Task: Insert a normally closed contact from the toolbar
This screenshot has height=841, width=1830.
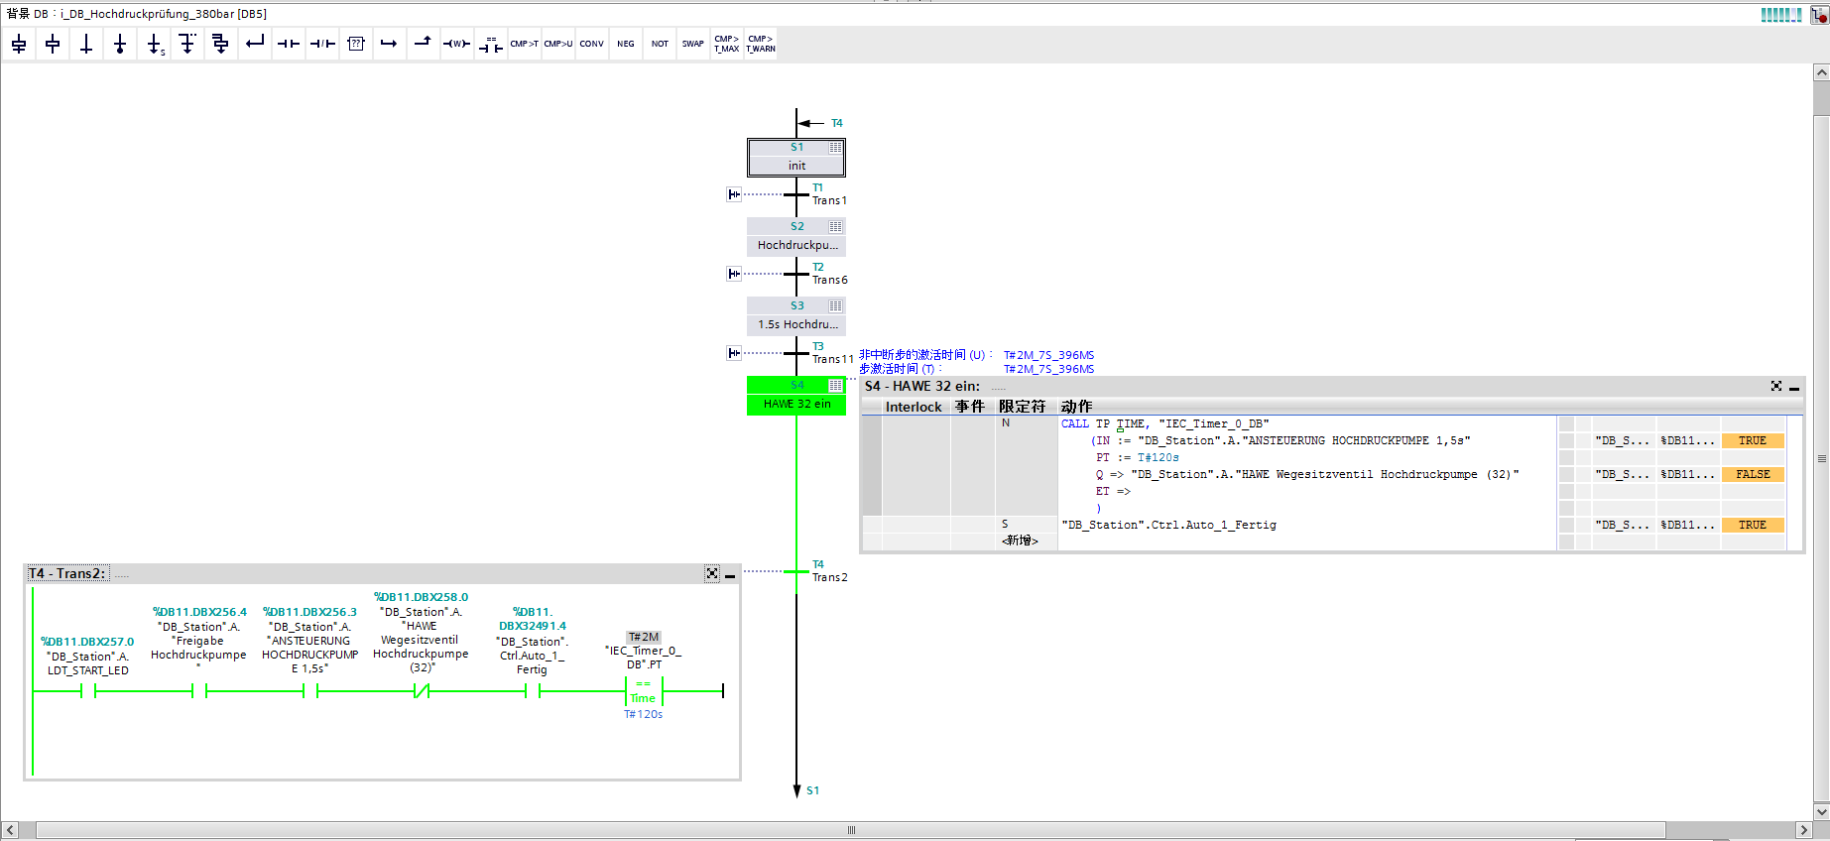Action: pos(322,44)
